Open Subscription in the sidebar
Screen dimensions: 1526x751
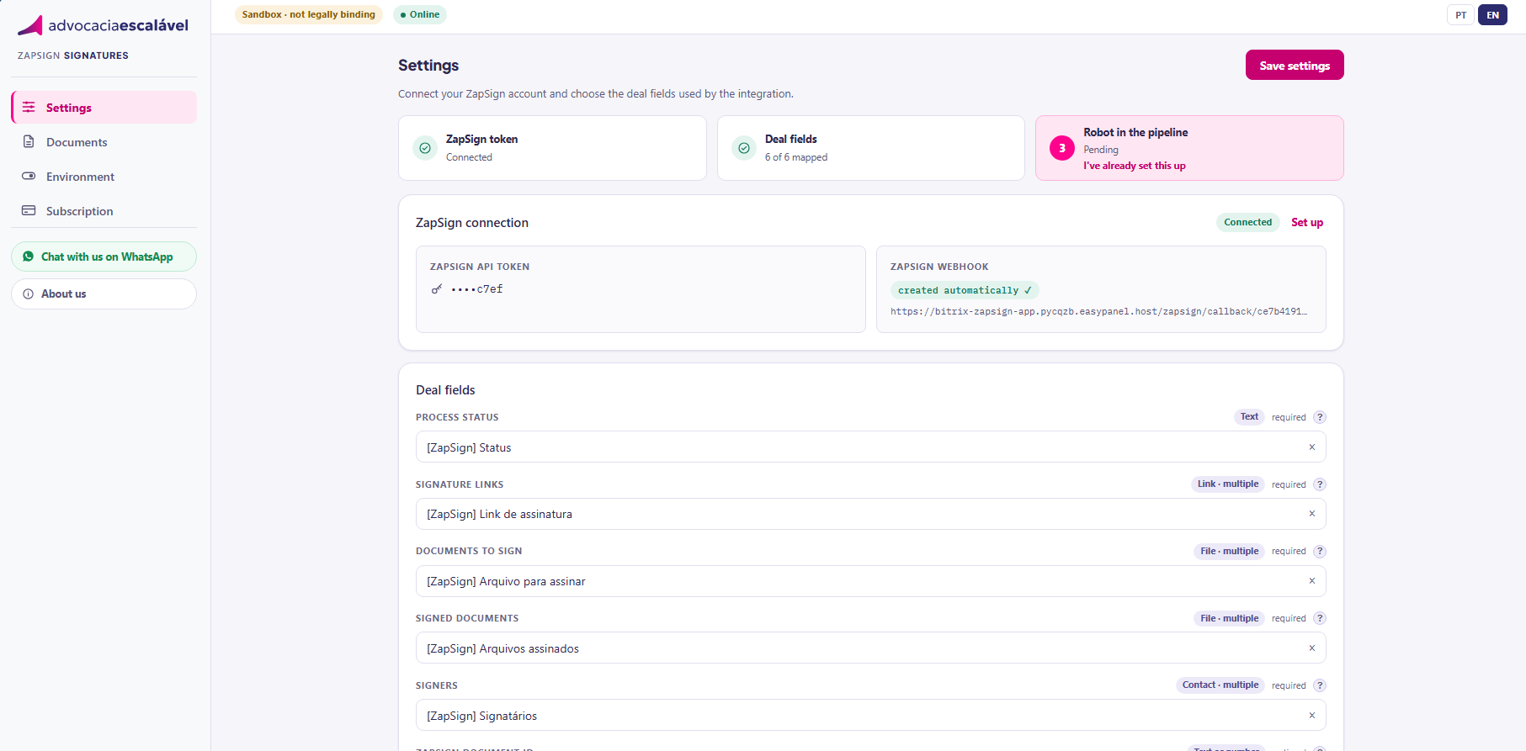[x=104, y=211]
